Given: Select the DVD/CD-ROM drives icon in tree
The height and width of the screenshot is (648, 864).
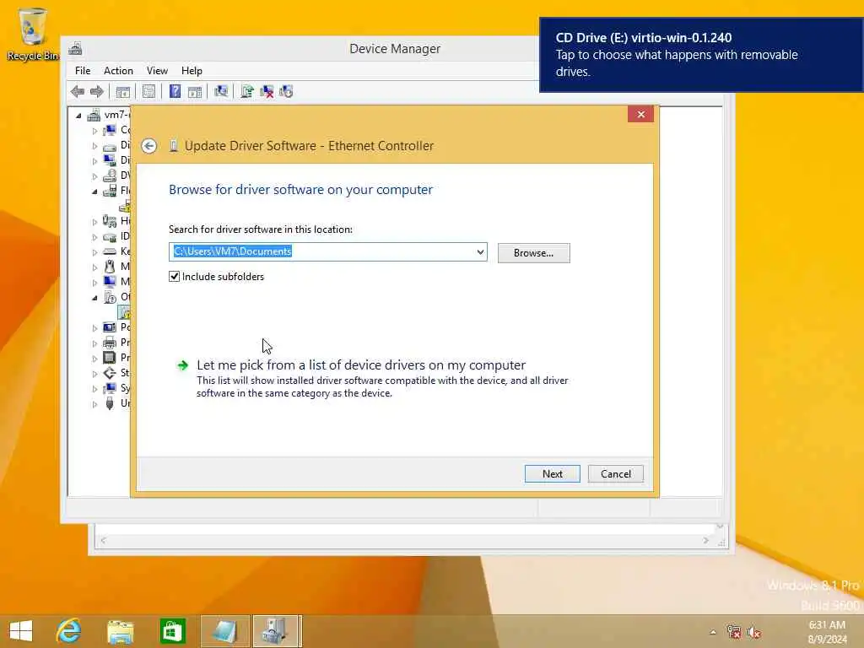Looking at the screenshot, I should [x=110, y=175].
